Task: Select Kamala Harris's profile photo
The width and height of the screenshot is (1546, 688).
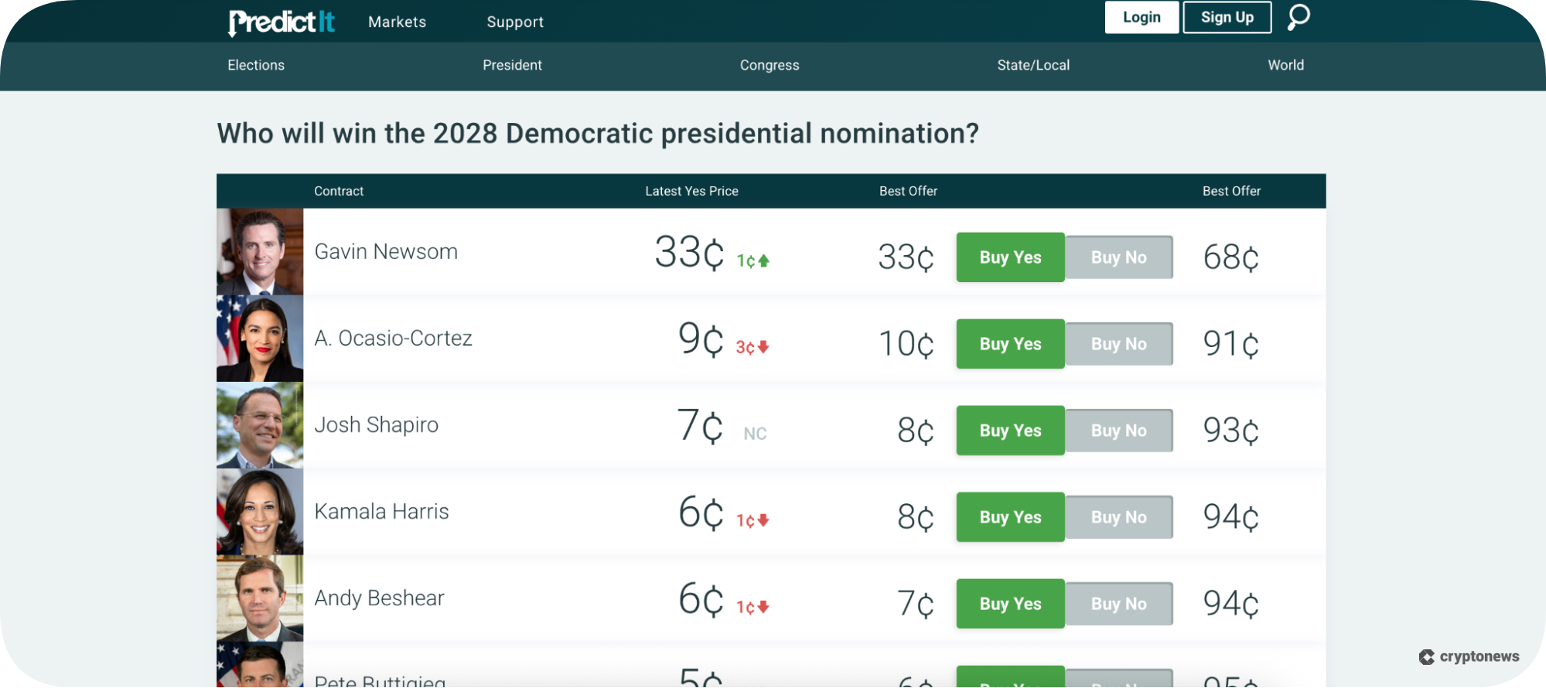Action: tap(259, 510)
